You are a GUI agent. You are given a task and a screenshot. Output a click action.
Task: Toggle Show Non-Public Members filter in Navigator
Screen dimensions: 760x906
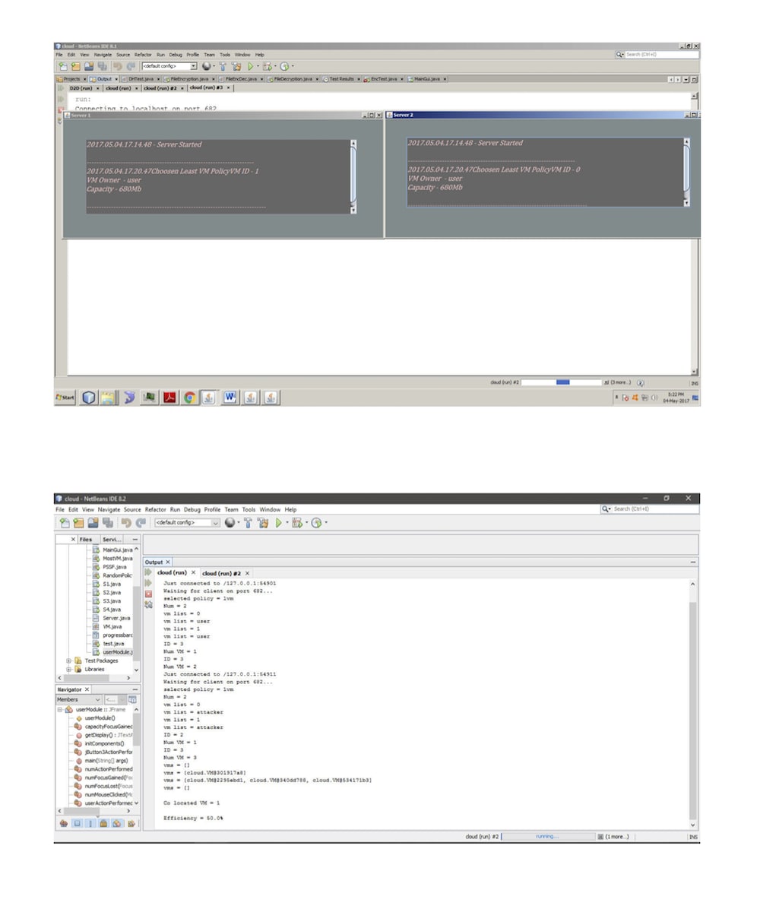coord(103,823)
